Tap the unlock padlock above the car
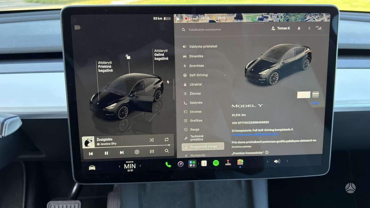Image resolution: width=370 pixels, height=208 pixels. [128, 57]
